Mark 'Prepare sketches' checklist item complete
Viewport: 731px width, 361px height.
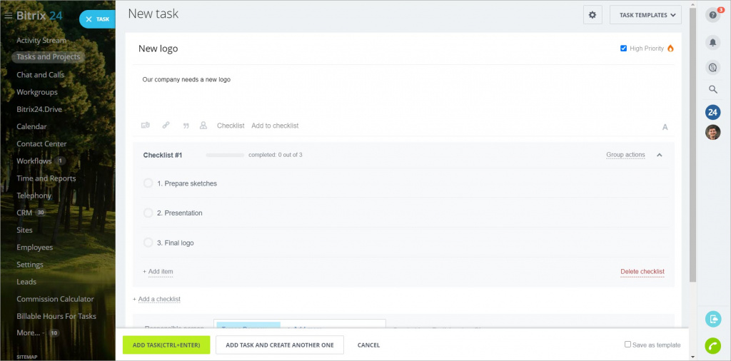coord(148,183)
